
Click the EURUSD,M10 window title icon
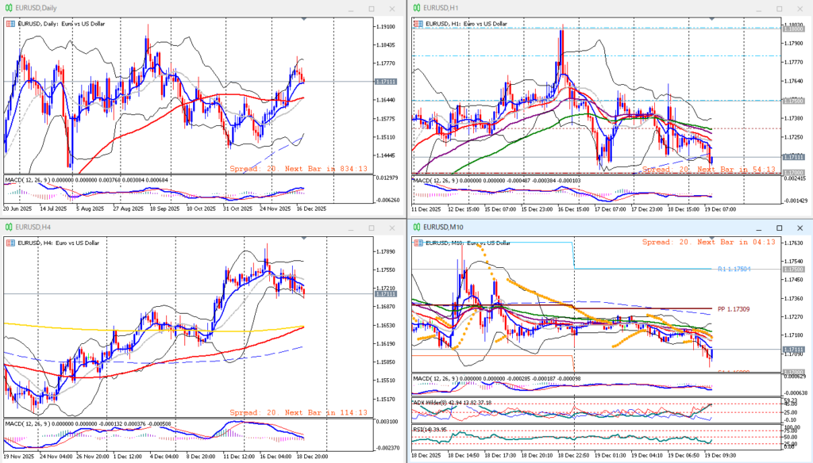tap(416, 228)
